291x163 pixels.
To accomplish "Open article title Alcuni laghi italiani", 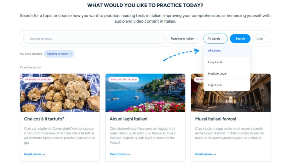I will click(x=128, y=119).
